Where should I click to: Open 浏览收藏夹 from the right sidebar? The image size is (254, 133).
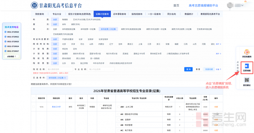coord(247,53)
